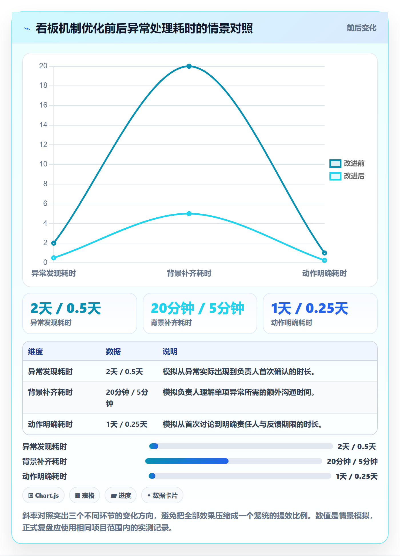Screen dimensions: 400x556
Task: Click the 改进后 point for 异常发现耗时
Action: coord(54,258)
